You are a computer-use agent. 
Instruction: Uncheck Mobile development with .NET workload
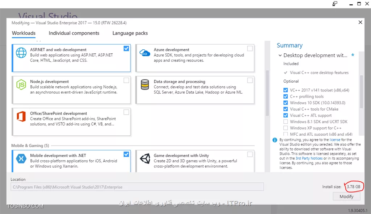pos(126,154)
